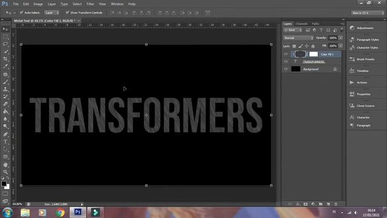
Task: Expand the status bar info arrow
Action: (x=82, y=204)
